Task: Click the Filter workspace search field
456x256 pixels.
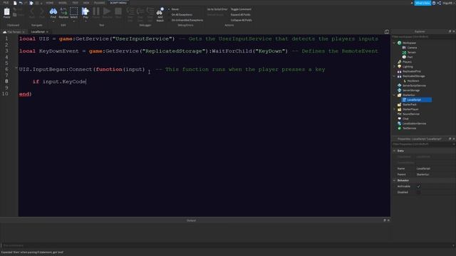Action: [x=423, y=36]
